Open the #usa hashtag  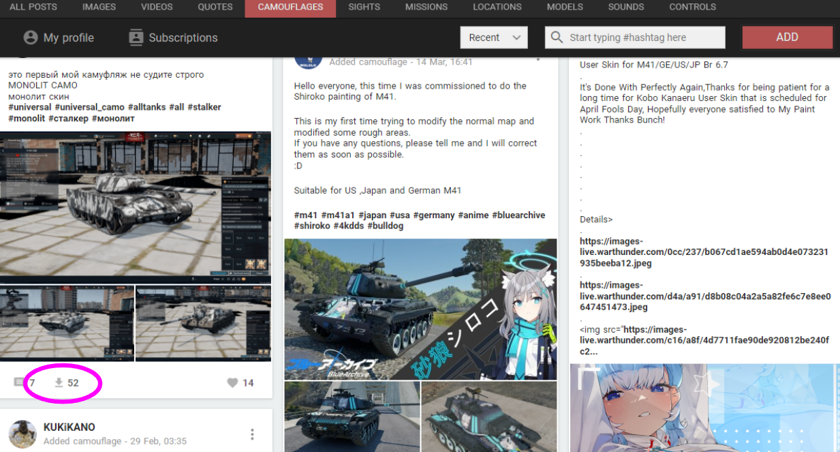tap(400, 215)
